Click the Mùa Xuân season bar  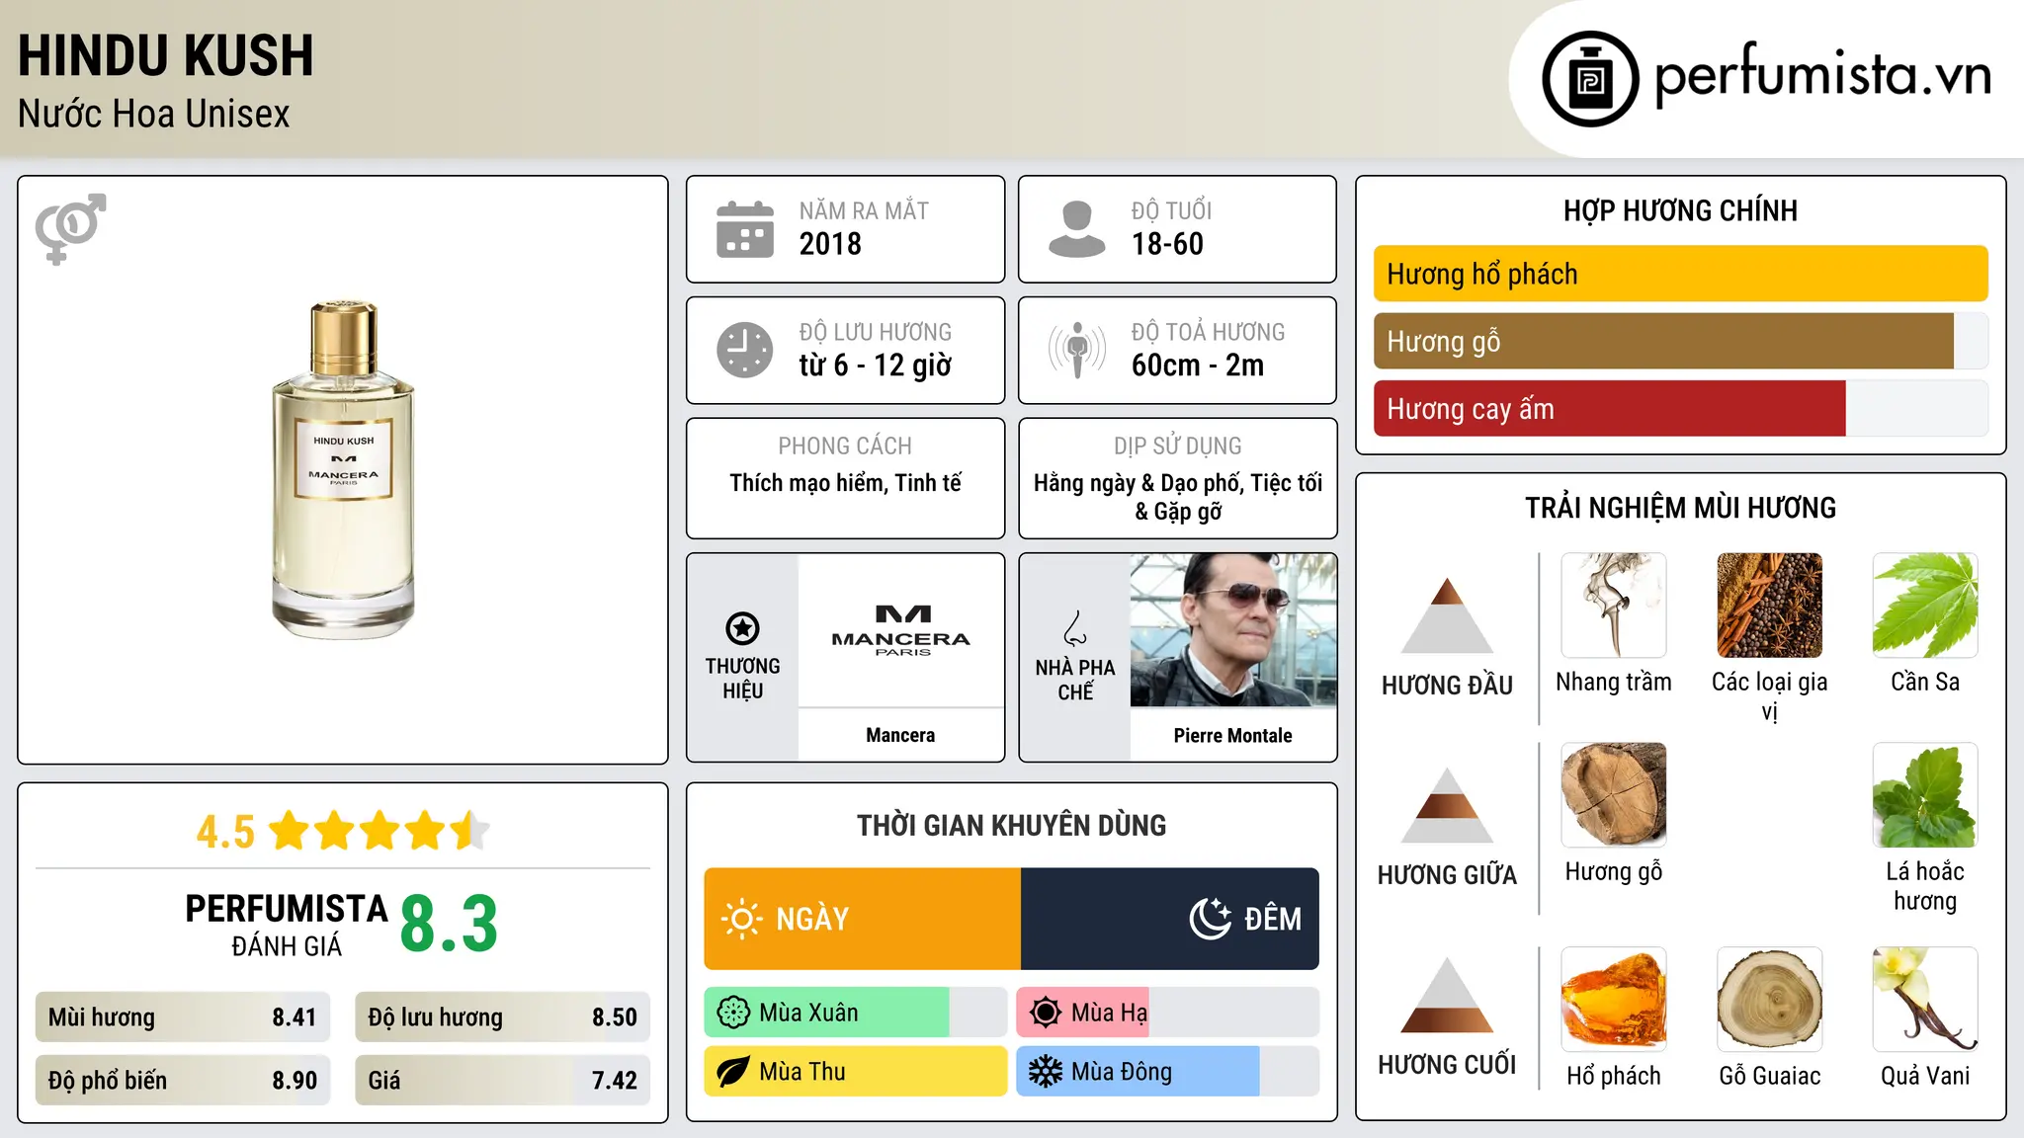pyautogui.click(x=856, y=1013)
